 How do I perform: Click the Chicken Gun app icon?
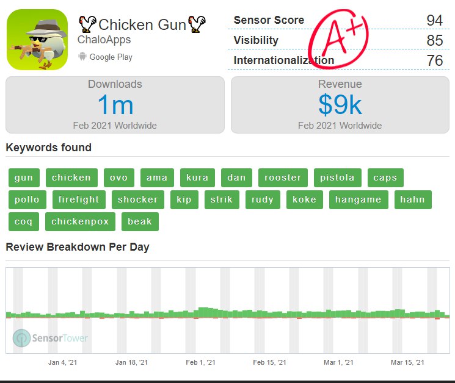point(37,40)
